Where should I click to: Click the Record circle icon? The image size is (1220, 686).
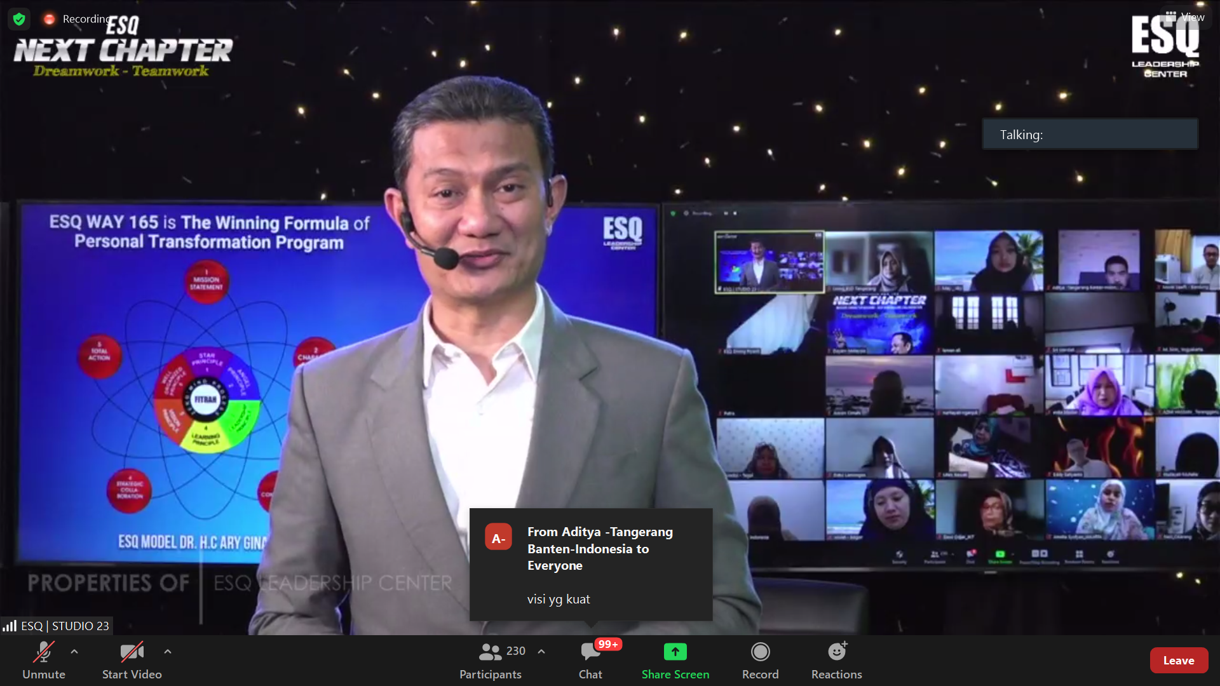point(760,652)
